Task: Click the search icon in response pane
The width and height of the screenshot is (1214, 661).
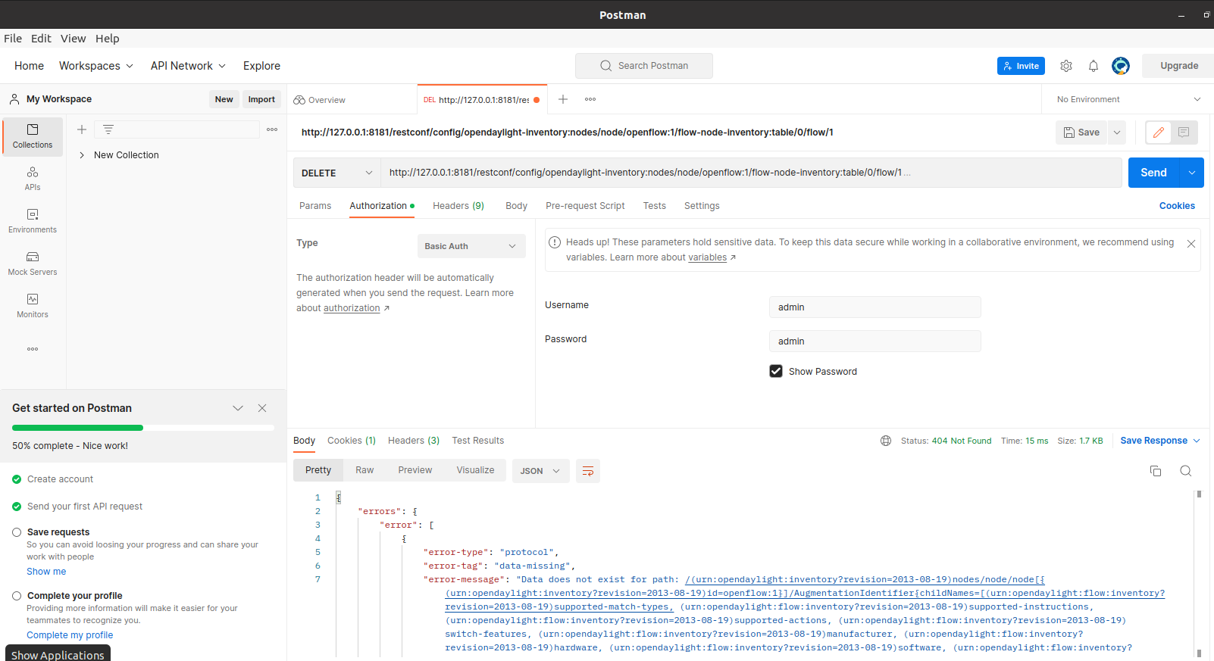Action: (x=1186, y=471)
